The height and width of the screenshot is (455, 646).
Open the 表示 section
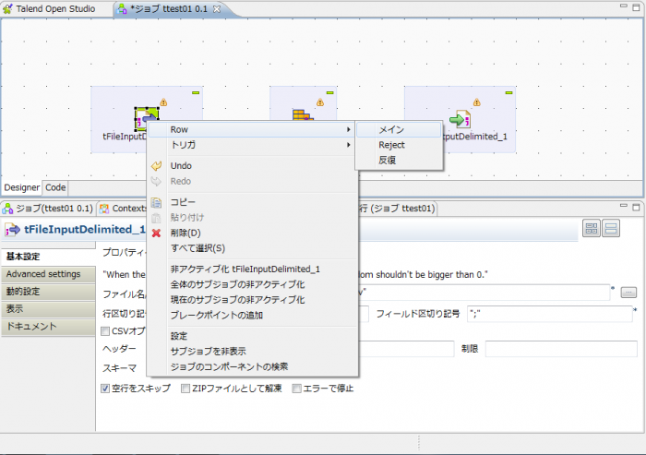click(x=48, y=308)
